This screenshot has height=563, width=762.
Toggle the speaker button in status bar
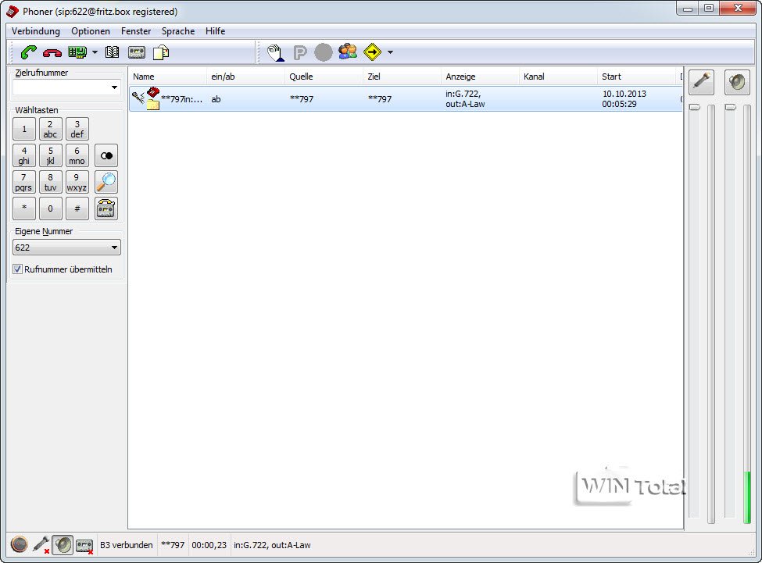pyautogui.click(x=63, y=544)
